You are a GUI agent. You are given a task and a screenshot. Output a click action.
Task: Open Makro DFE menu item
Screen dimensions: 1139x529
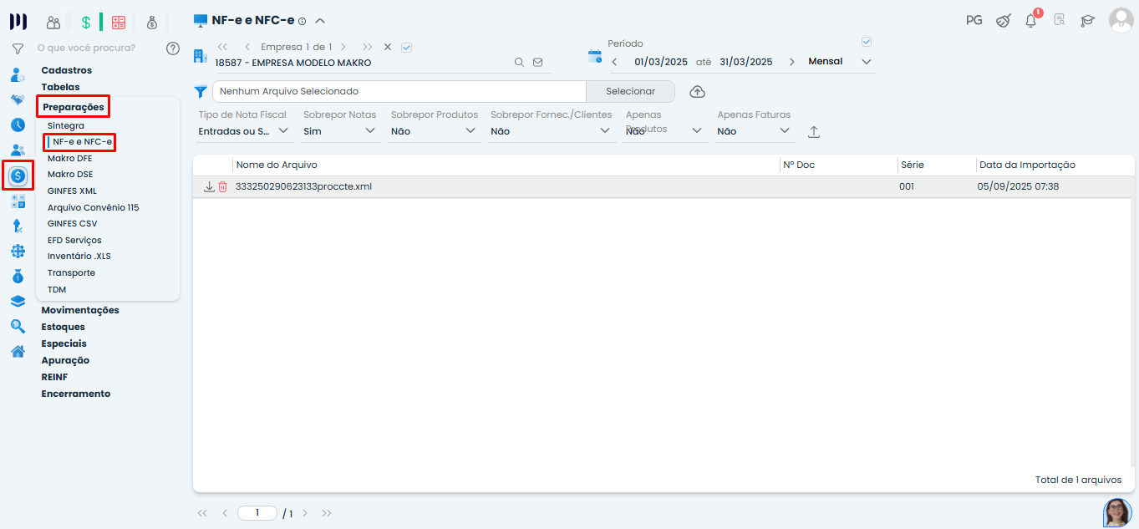click(x=70, y=158)
